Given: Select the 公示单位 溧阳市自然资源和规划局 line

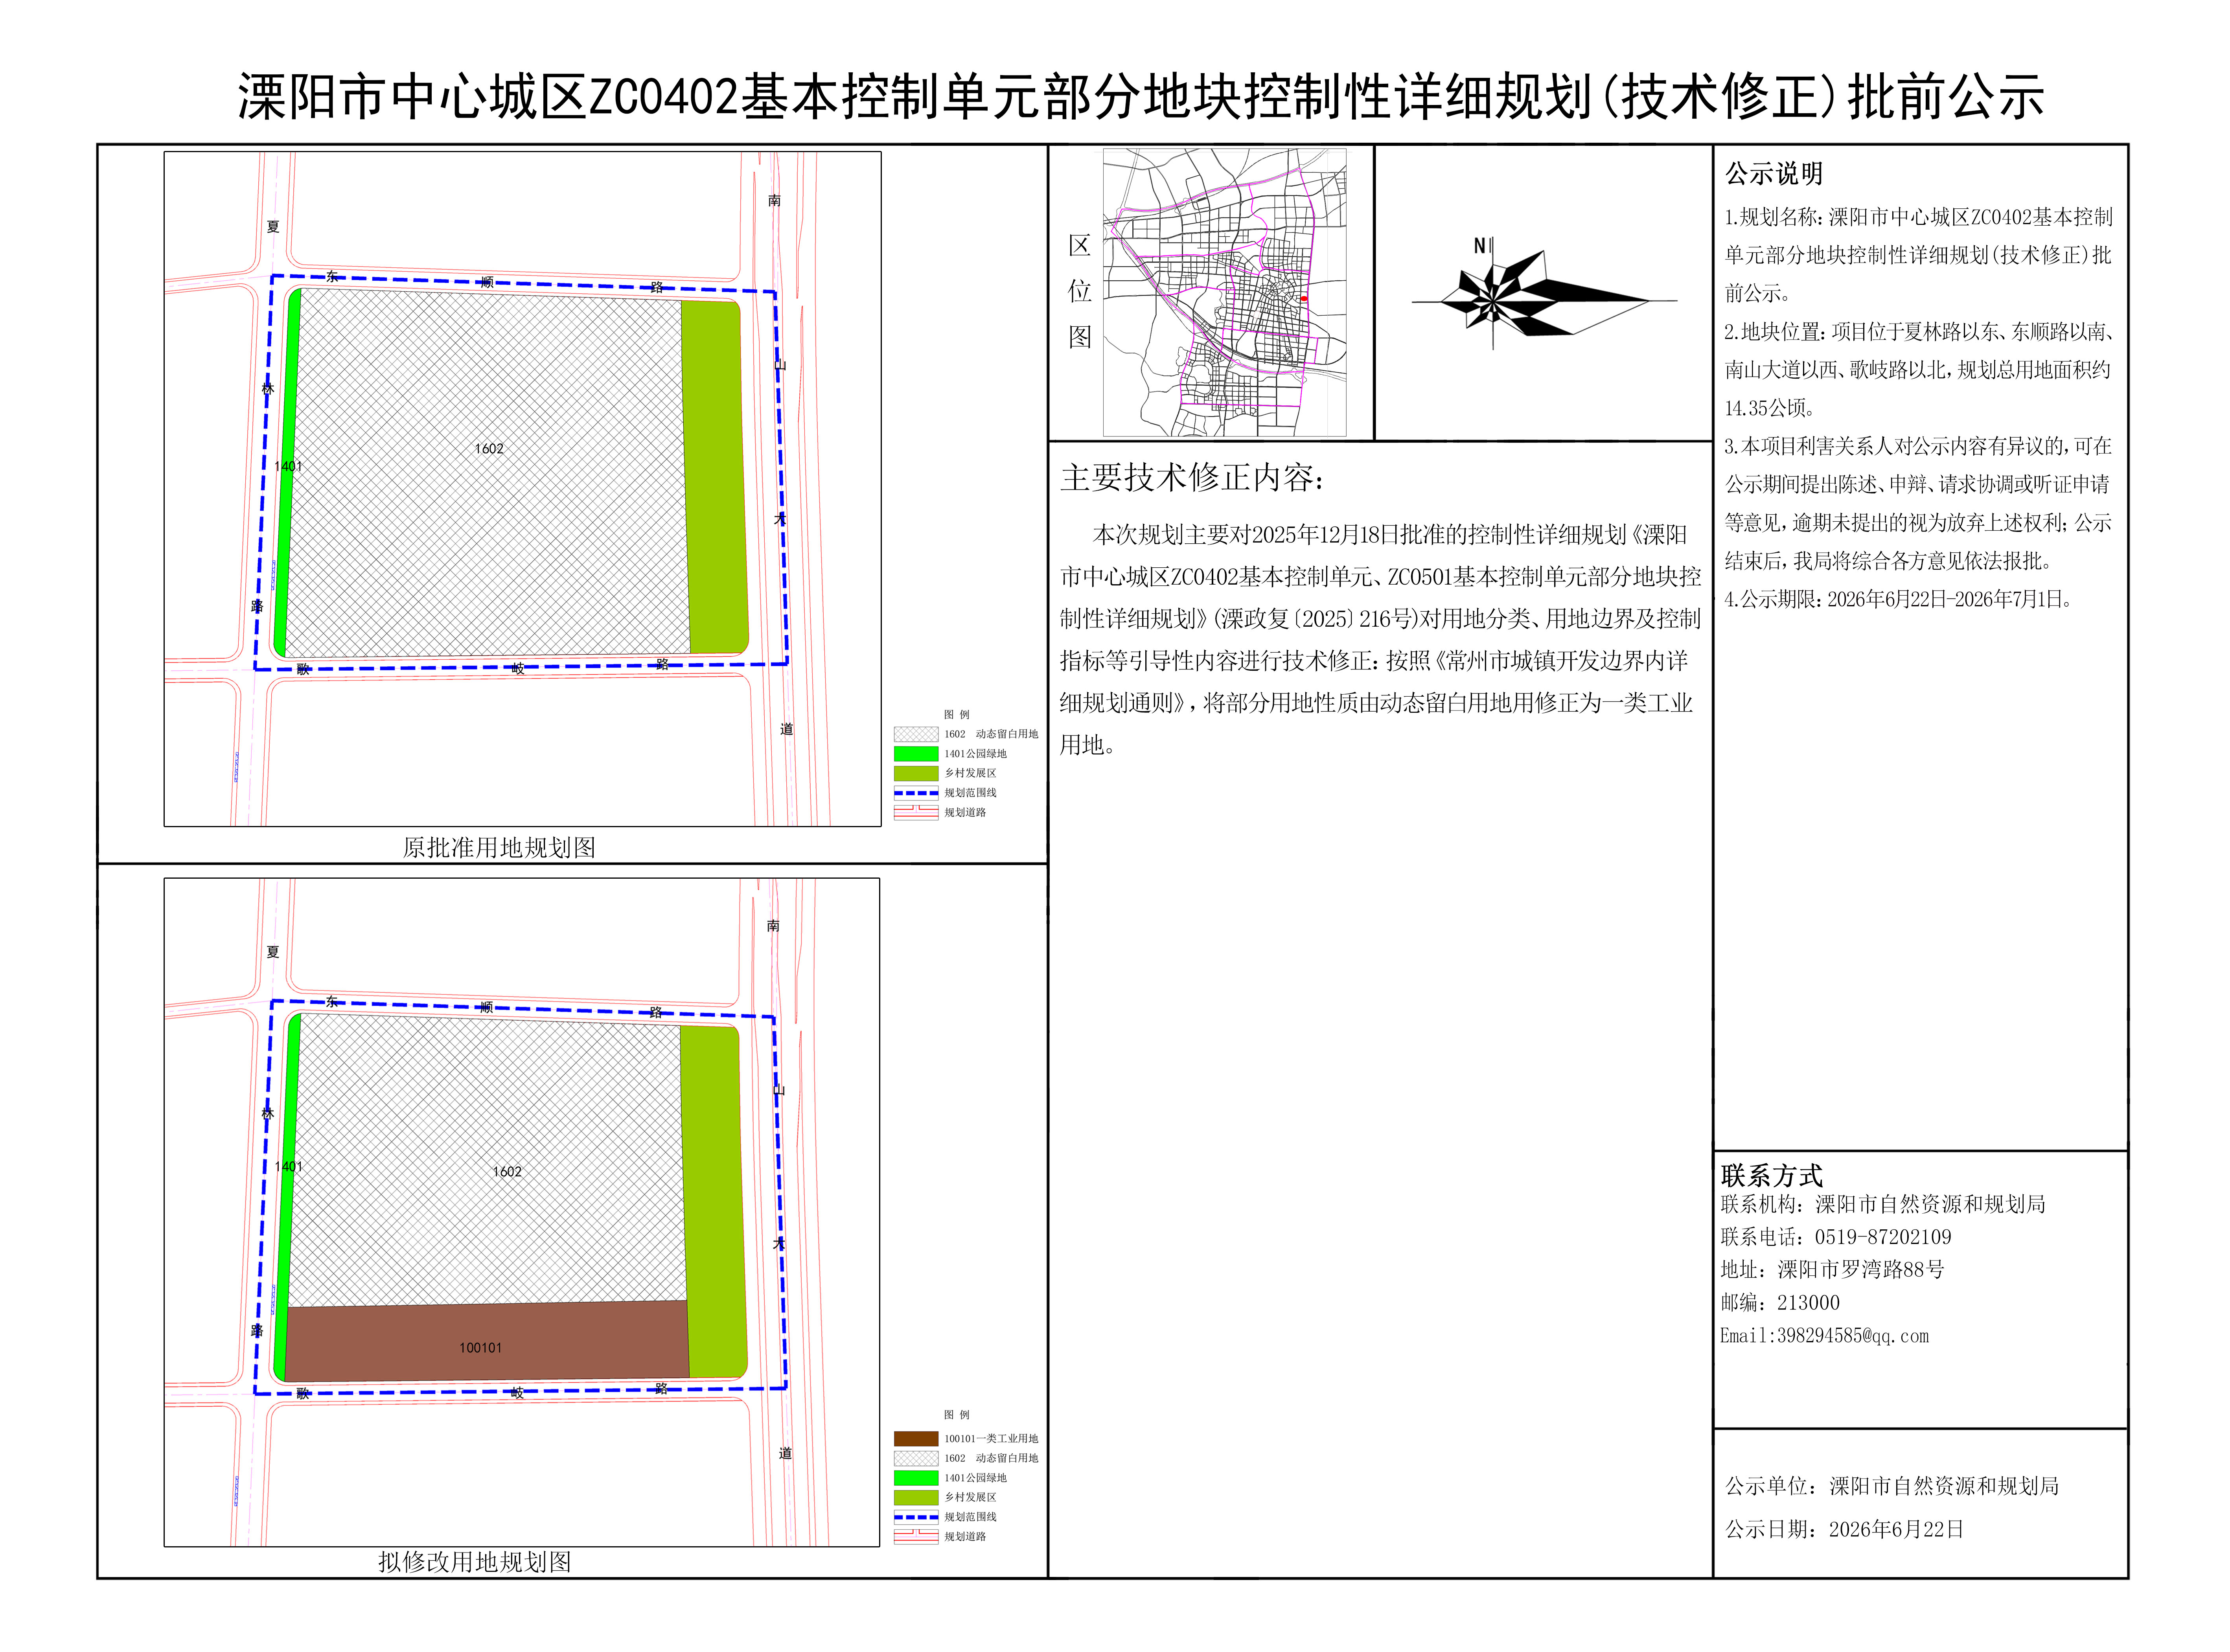Looking at the screenshot, I should coord(1892,1486).
